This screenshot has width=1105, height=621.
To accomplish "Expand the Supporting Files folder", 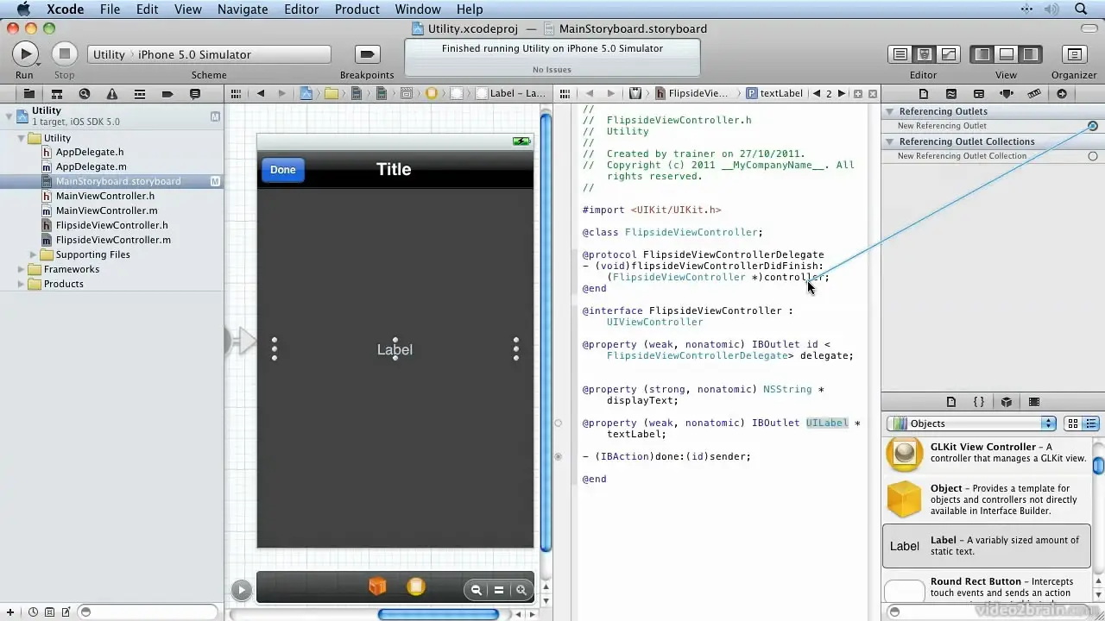I will (x=34, y=254).
